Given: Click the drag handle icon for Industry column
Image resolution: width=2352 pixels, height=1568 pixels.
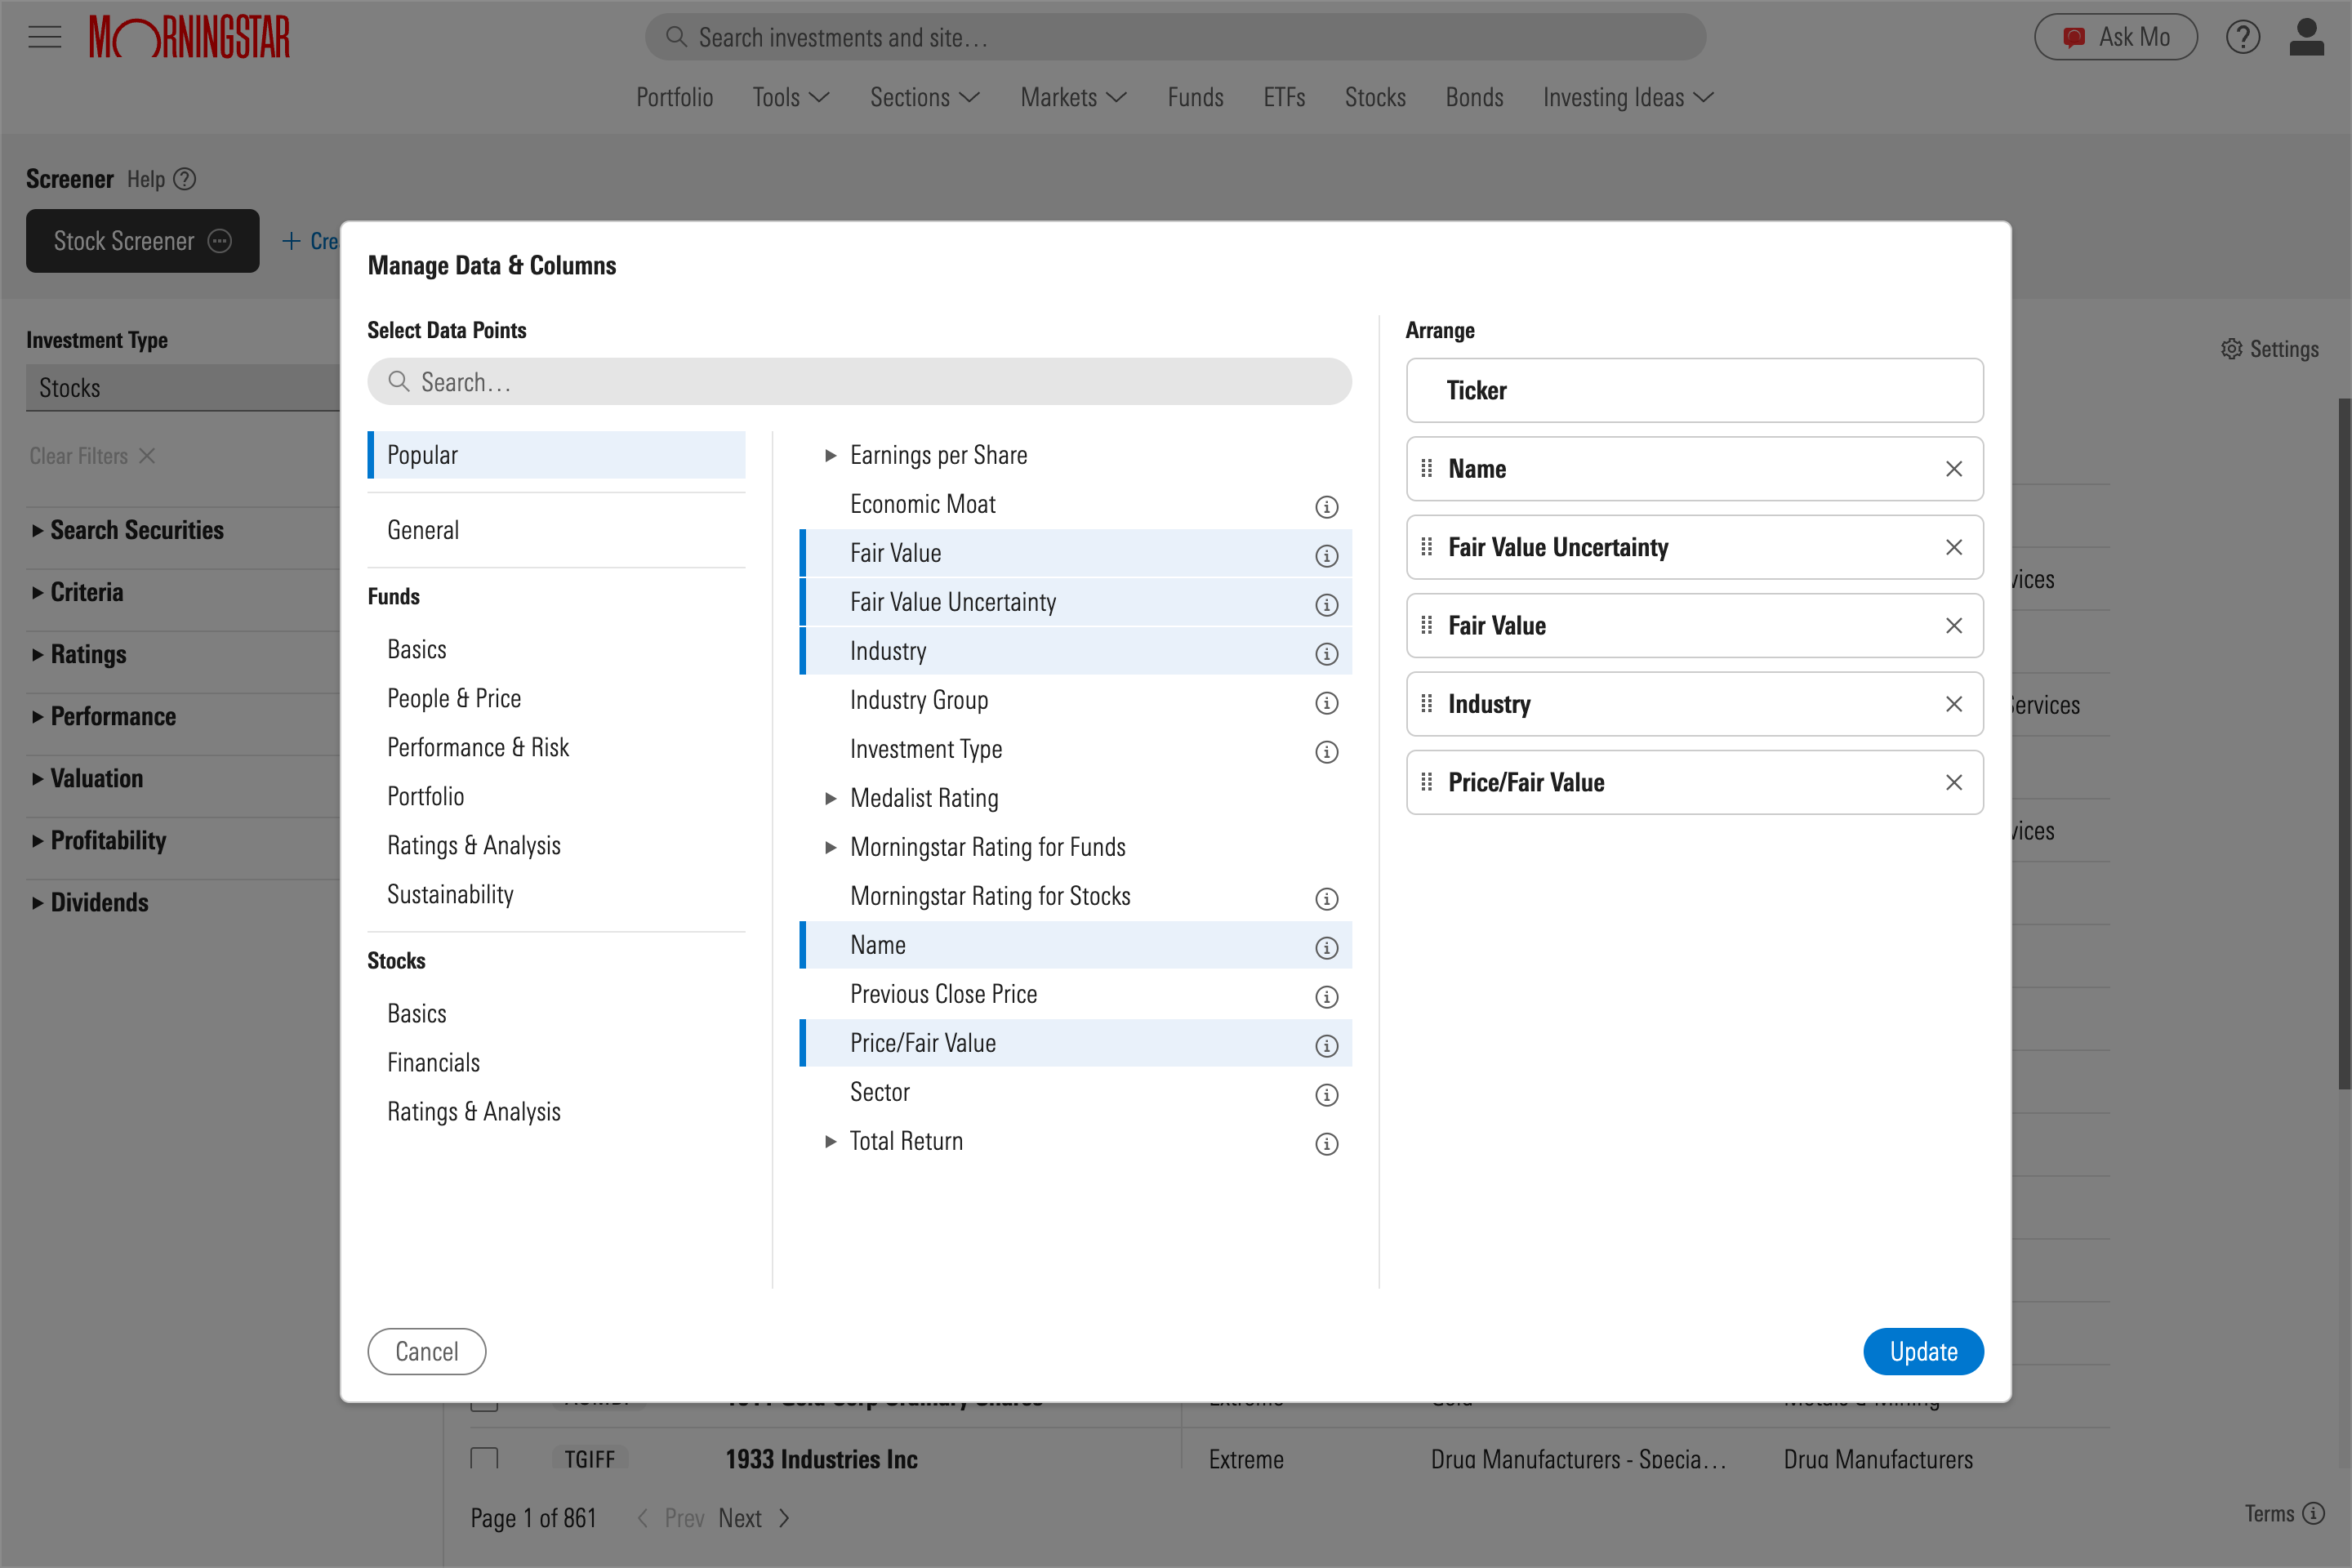Looking at the screenshot, I should coord(1428,703).
